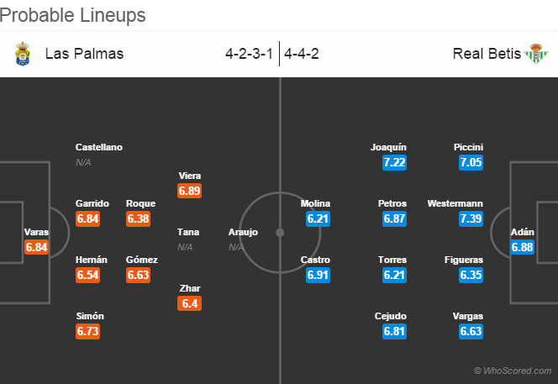Open the Real Betis team name link
Screen dimensions: 558x384
coord(487,54)
